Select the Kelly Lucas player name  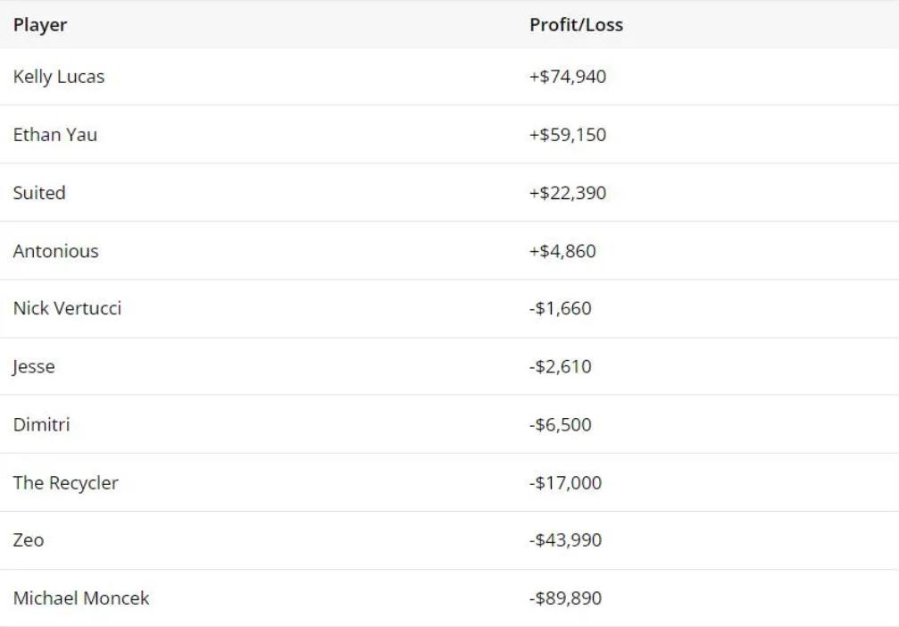coord(59,77)
